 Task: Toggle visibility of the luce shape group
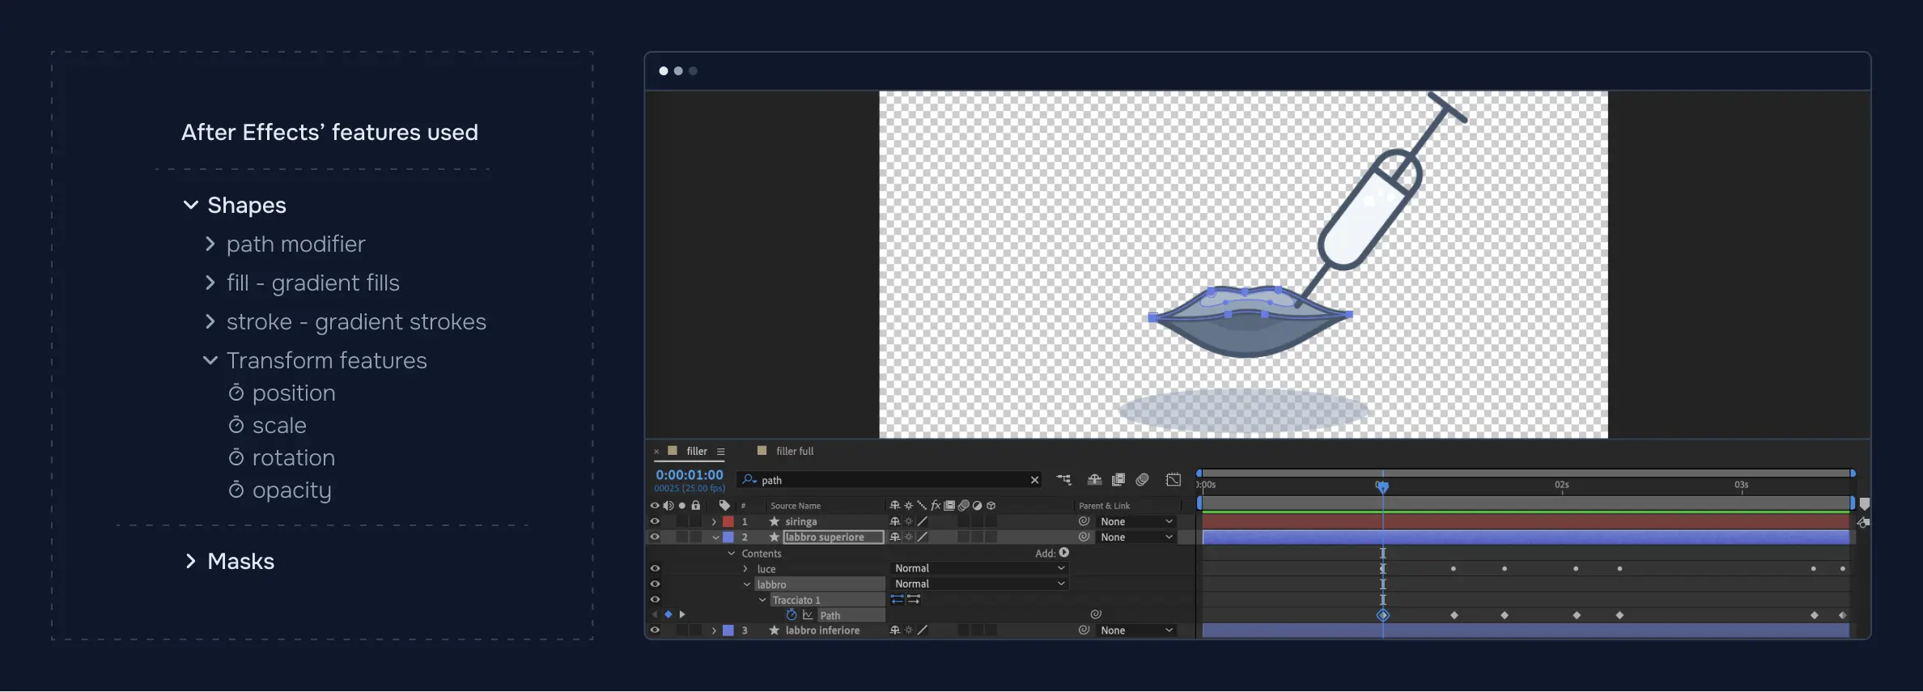coord(655,569)
